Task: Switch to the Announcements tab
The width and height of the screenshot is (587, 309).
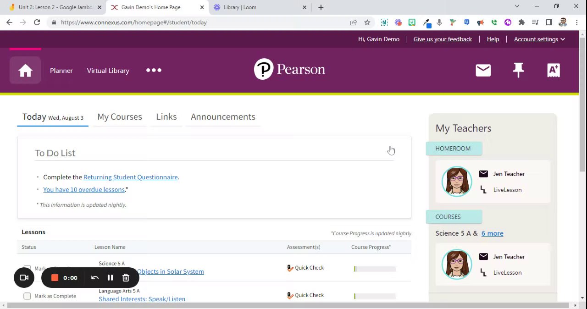Action: (223, 117)
